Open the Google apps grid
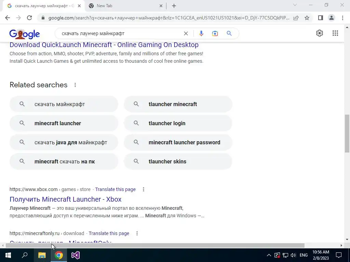This screenshot has width=350, height=262. 335,33
